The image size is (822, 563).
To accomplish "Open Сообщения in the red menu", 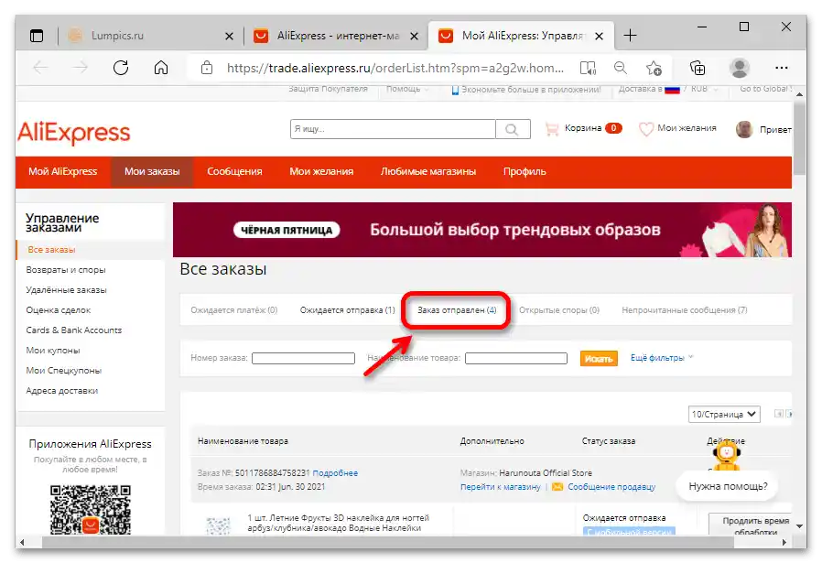I will (234, 171).
